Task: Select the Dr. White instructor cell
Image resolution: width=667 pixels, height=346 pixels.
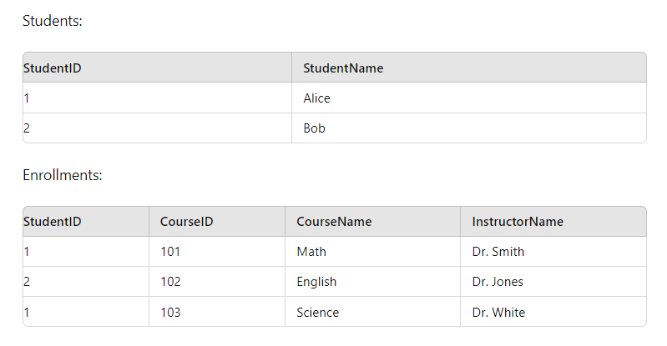Action: (498, 313)
